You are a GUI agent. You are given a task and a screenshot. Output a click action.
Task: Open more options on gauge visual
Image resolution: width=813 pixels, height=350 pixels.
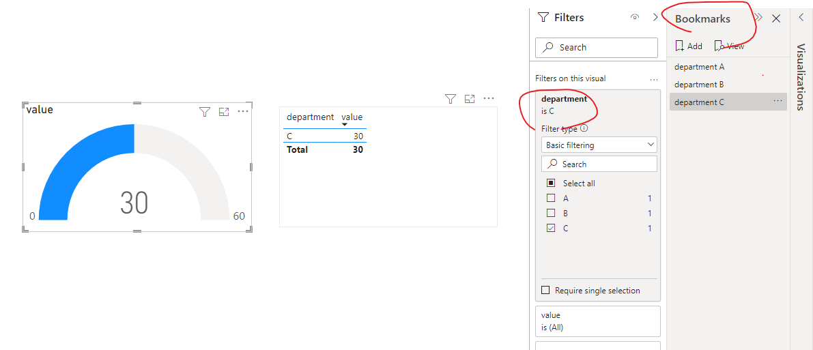[x=243, y=111]
